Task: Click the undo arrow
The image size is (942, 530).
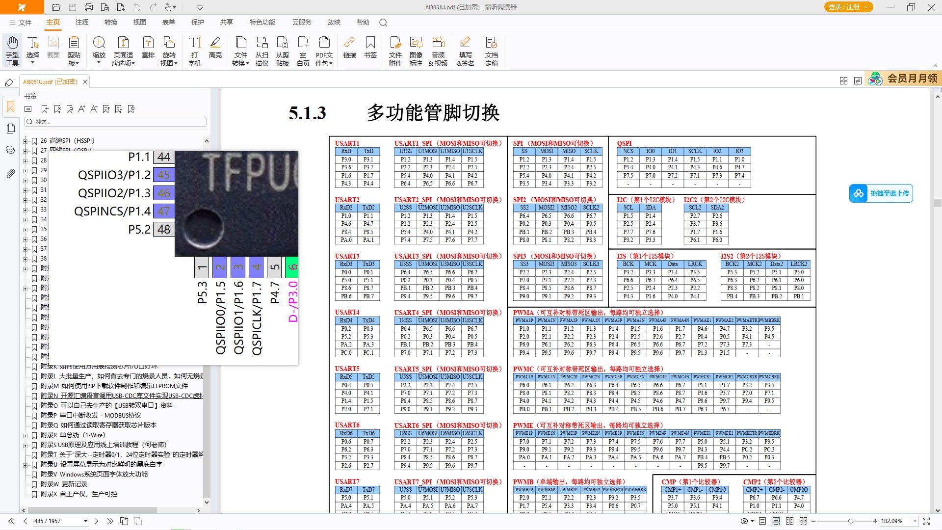Action: tap(137, 7)
